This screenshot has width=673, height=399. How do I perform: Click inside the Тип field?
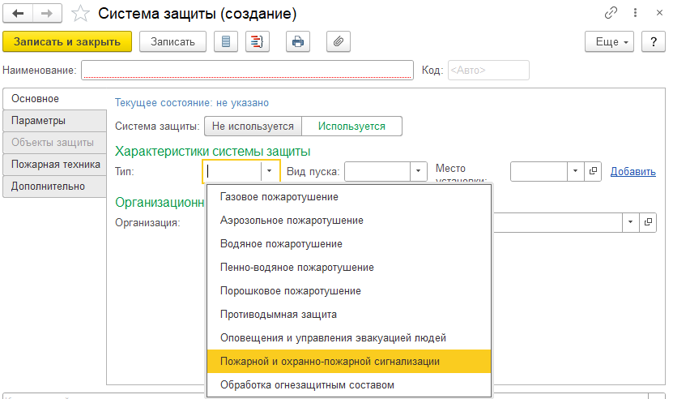(232, 172)
